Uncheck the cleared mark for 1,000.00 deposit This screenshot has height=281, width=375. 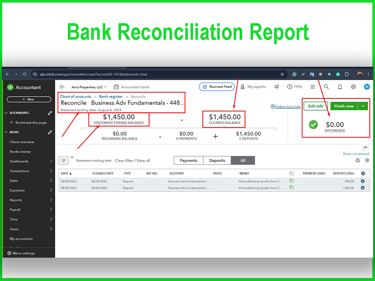[x=363, y=188]
